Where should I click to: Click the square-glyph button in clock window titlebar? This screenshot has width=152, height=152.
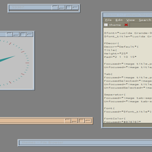[x=23, y=35]
